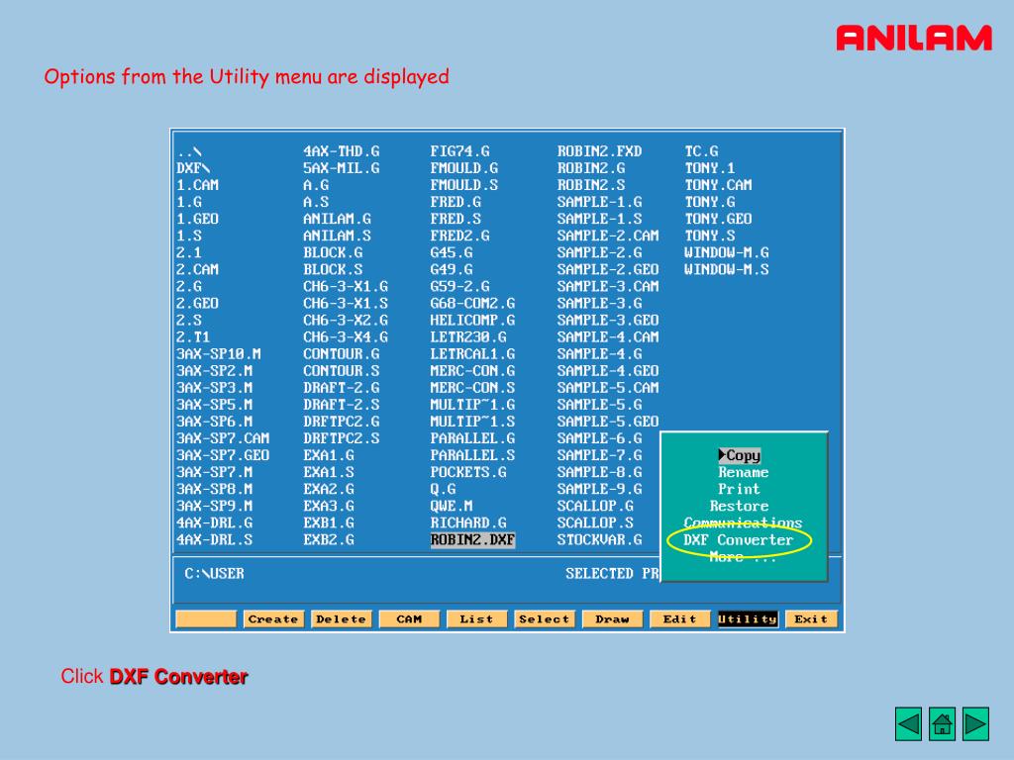Go to the previous slide arrow
1014x760 pixels.
pyautogui.click(x=909, y=723)
